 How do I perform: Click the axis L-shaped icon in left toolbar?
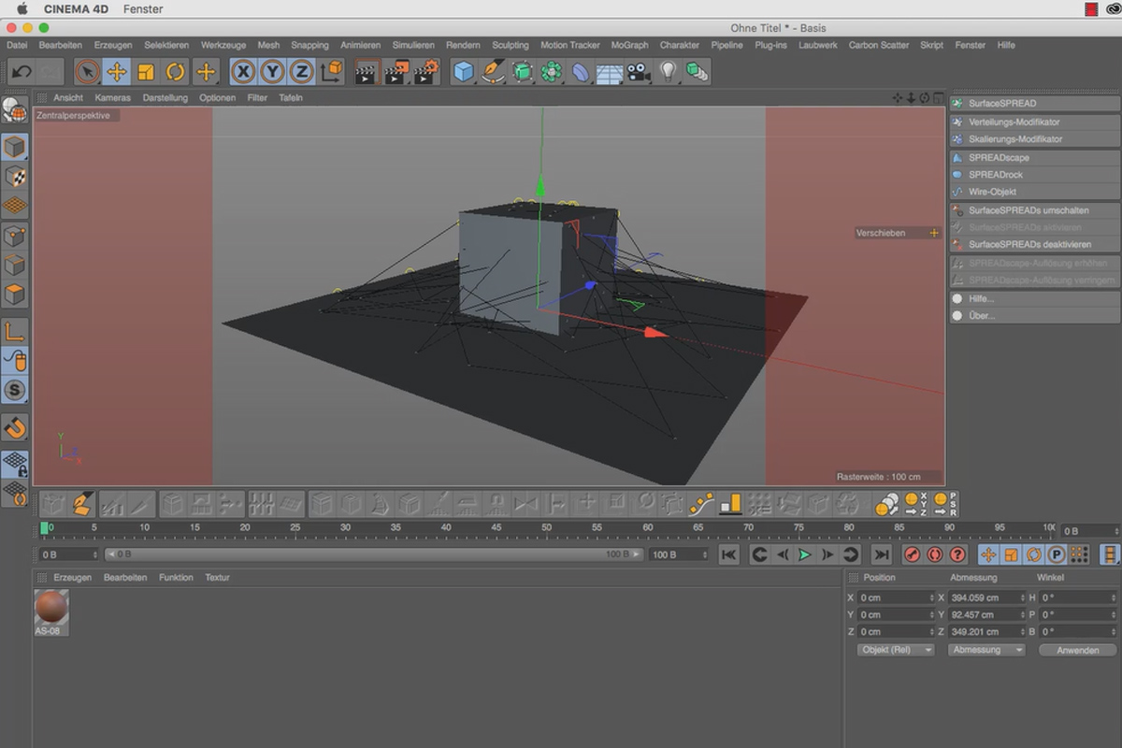15,331
